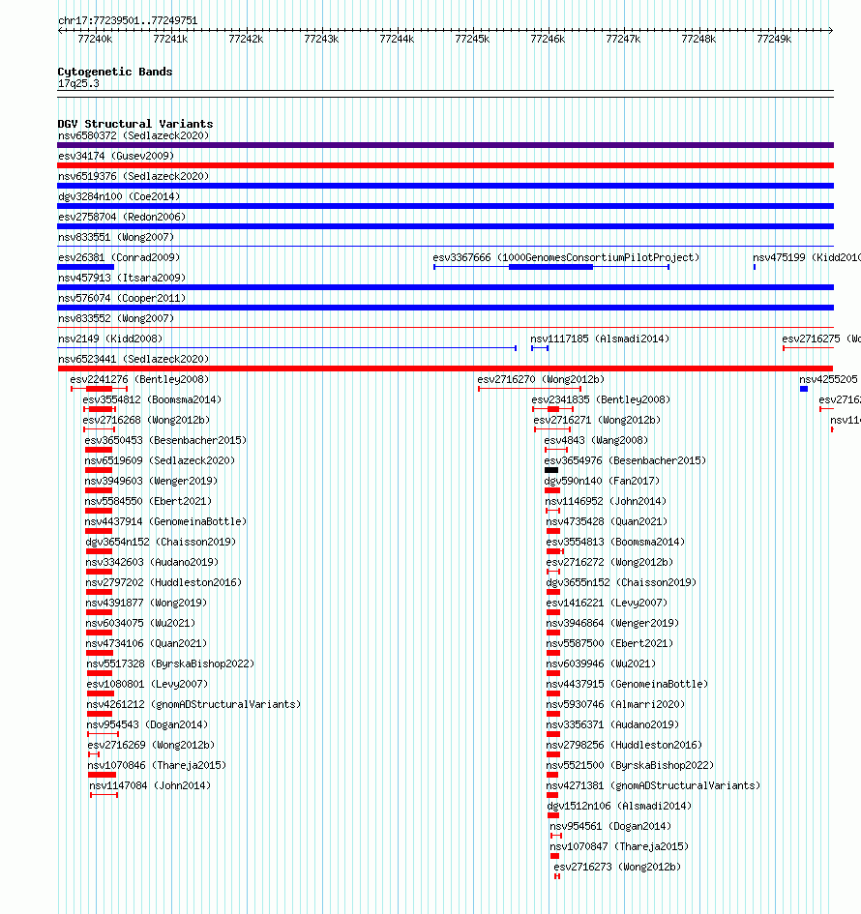The image size is (861, 914).
Task: Click nsv4261212 (gnomADStructuralVariants) label
Action: 194,705
